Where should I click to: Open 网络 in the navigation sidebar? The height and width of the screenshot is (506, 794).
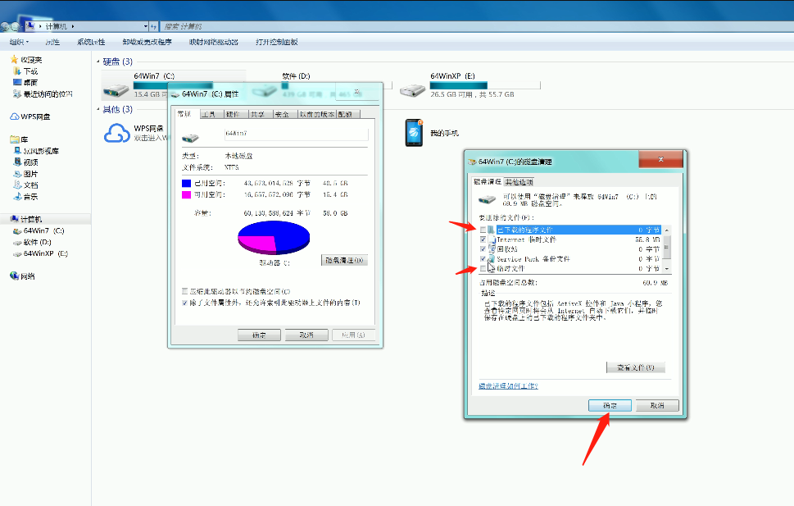[x=23, y=276]
